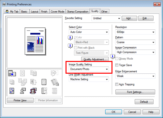Open the Edge Enhancement dropdown showing Weak

click(135, 76)
